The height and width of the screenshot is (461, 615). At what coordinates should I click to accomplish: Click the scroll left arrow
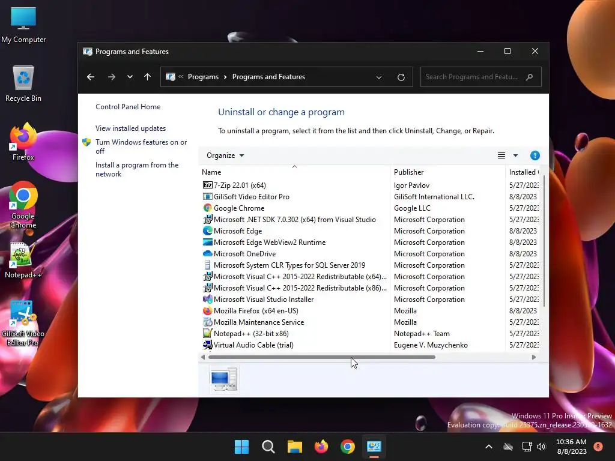pyautogui.click(x=203, y=357)
